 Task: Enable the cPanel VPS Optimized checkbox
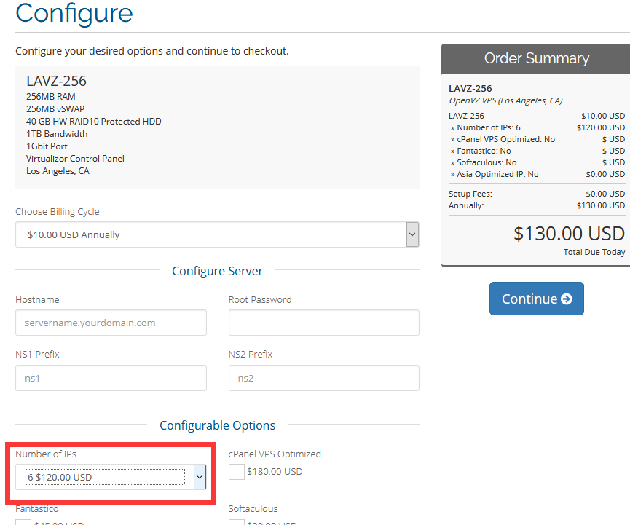click(x=237, y=472)
